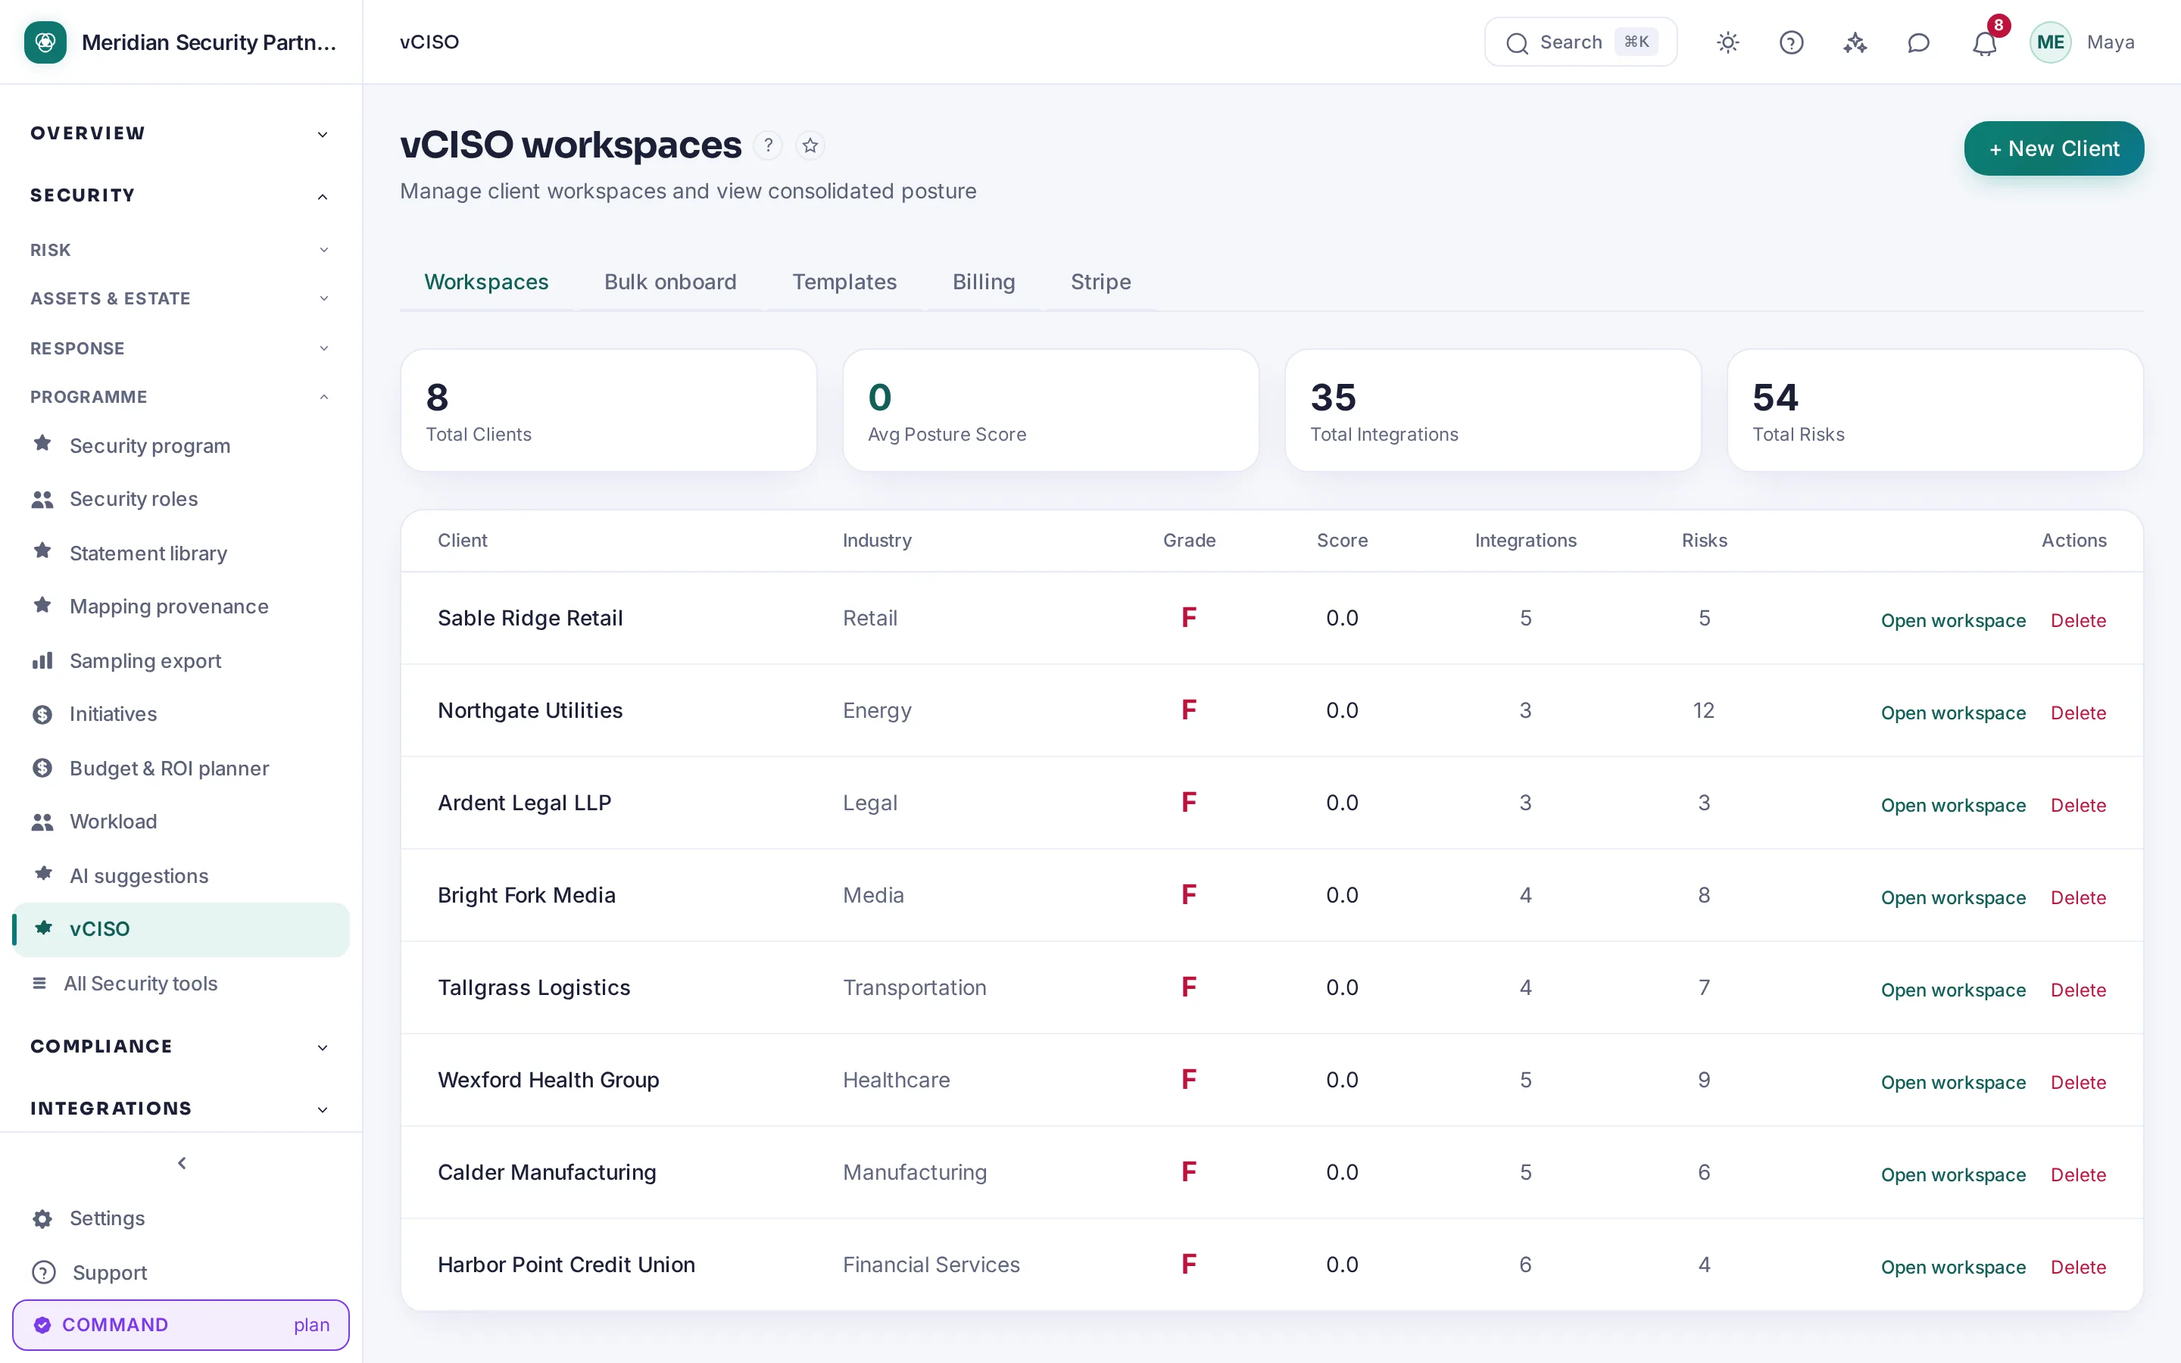The height and width of the screenshot is (1363, 2181).
Task: Click the ME user avatar
Action: pyautogui.click(x=2050, y=42)
